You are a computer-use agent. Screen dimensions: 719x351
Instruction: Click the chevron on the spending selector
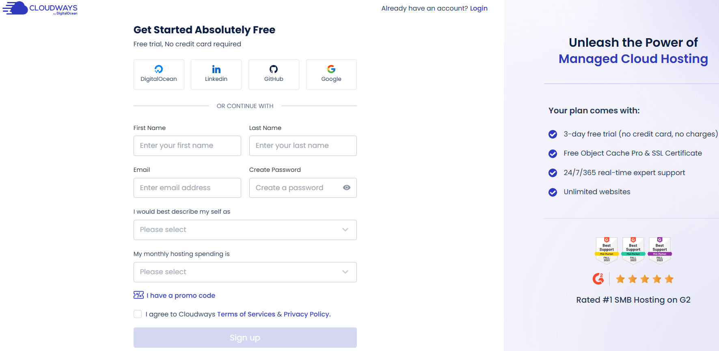(345, 272)
